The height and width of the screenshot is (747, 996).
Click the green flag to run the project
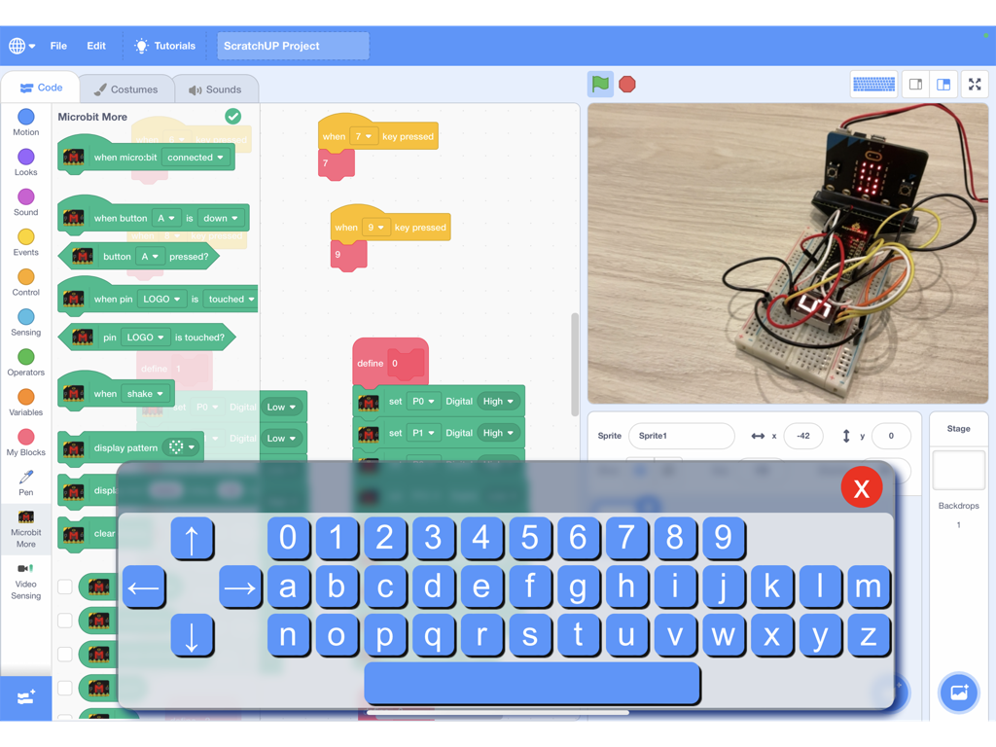coord(599,84)
